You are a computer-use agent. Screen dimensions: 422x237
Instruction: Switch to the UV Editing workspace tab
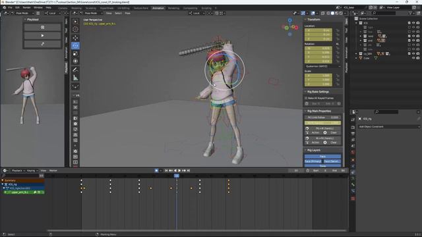[123, 8]
